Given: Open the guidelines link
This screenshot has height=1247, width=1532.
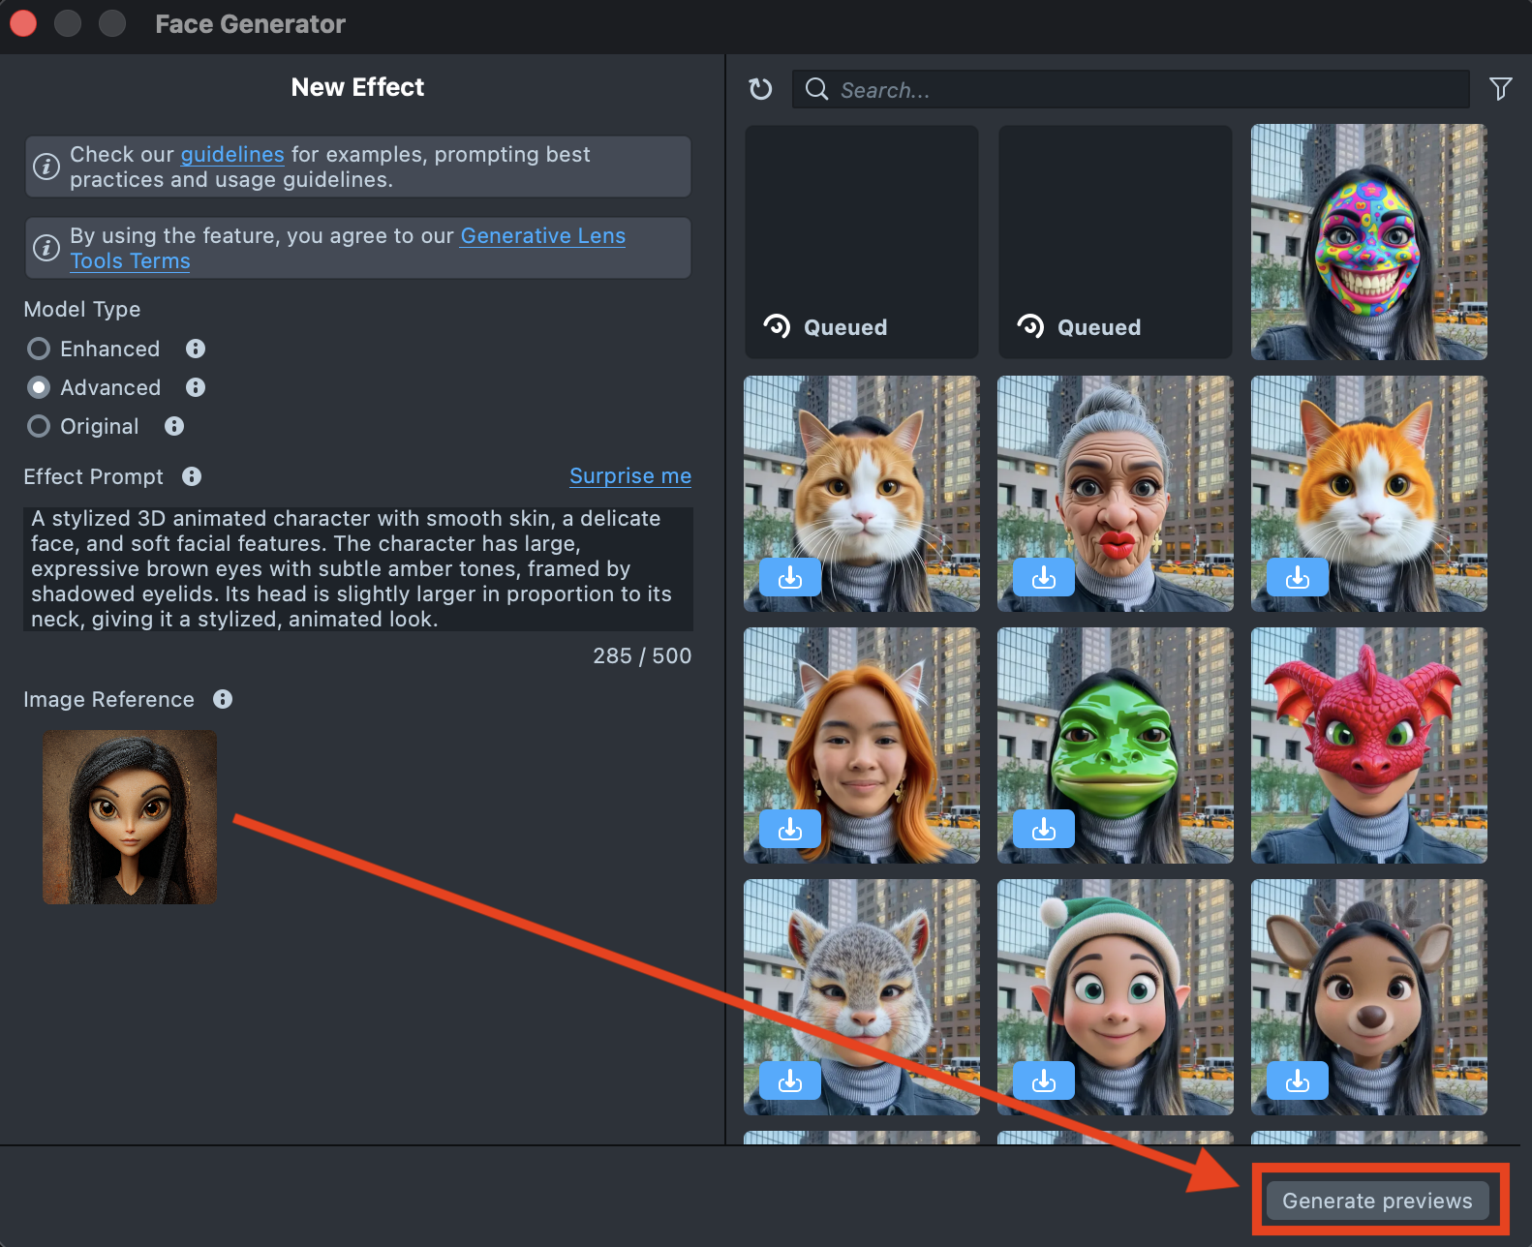Looking at the screenshot, I should [x=232, y=155].
